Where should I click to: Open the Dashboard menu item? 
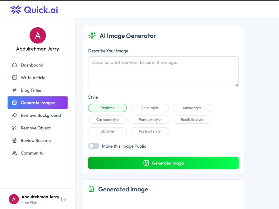pyautogui.click(x=38, y=65)
